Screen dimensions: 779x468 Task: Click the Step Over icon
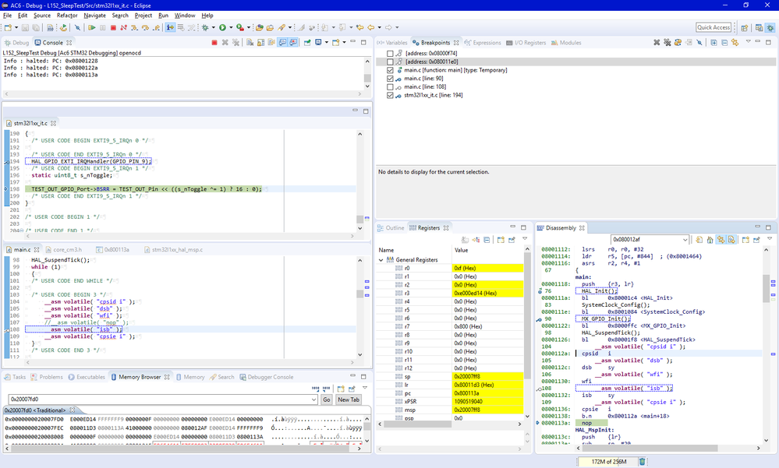tap(145, 28)
